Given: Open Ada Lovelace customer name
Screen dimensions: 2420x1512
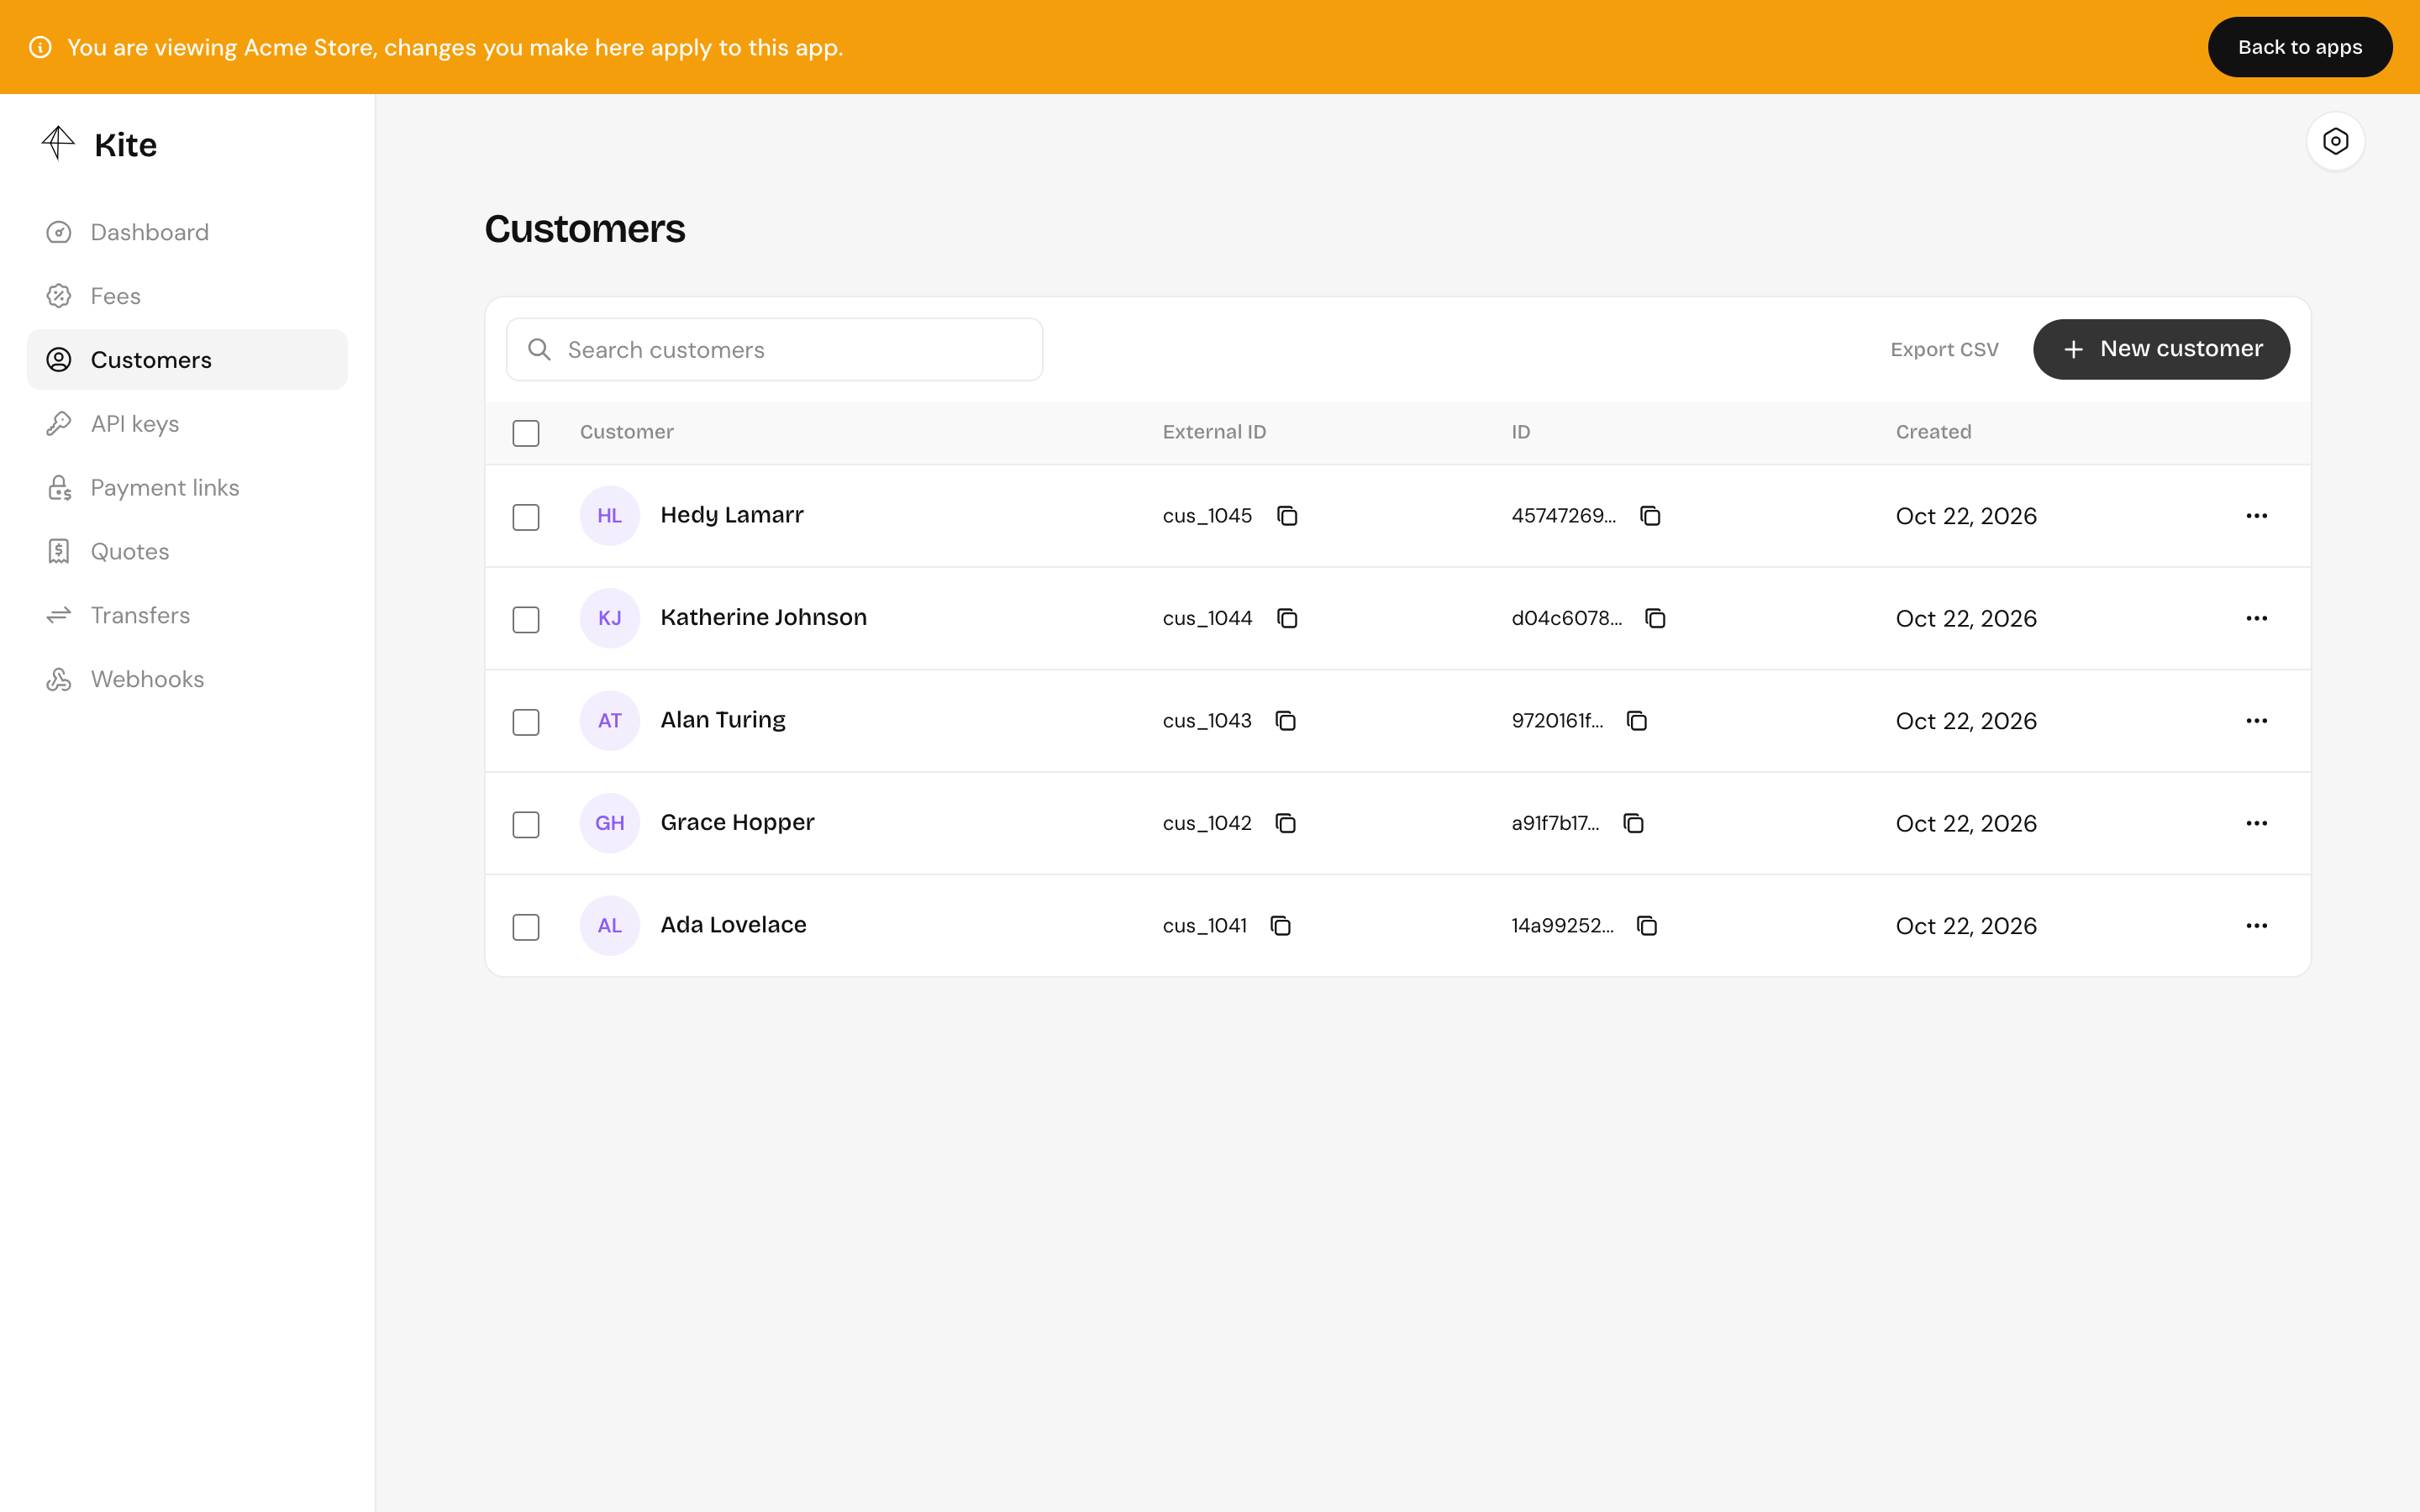Looking at the screenshot, I should coord(733,925).
